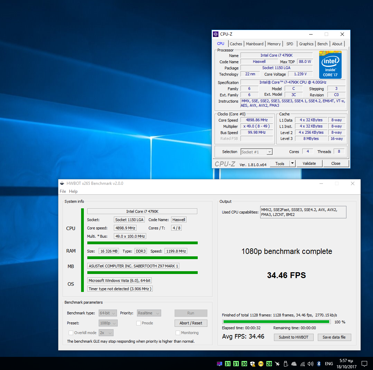The width and height of the screenshot is (373, 370).
Task: Open the About tab in CPU-Z
Action: click(x=337, y=44)
